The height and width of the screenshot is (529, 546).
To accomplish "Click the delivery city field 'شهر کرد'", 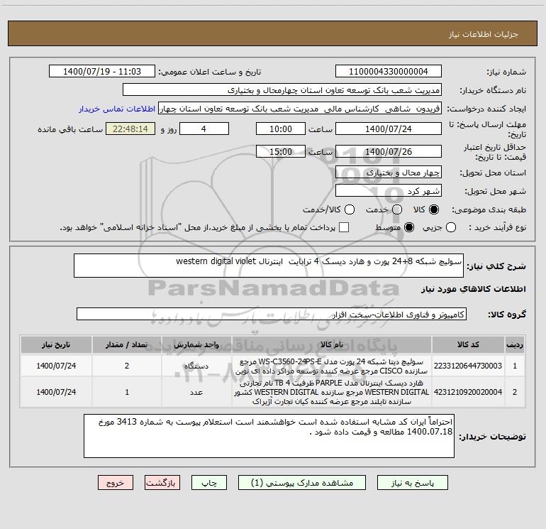I will click(389, 191).
